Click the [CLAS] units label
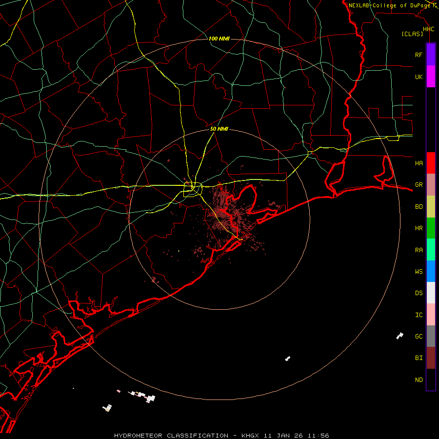439x439 pixels. tap(412, 34)
